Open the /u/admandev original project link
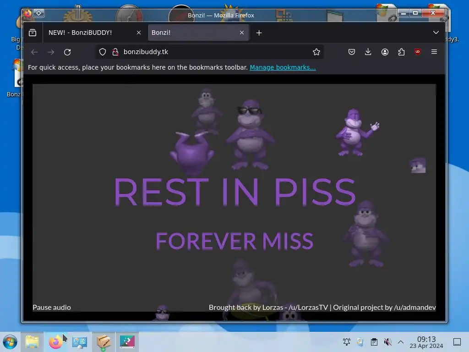 pos(415,308)
